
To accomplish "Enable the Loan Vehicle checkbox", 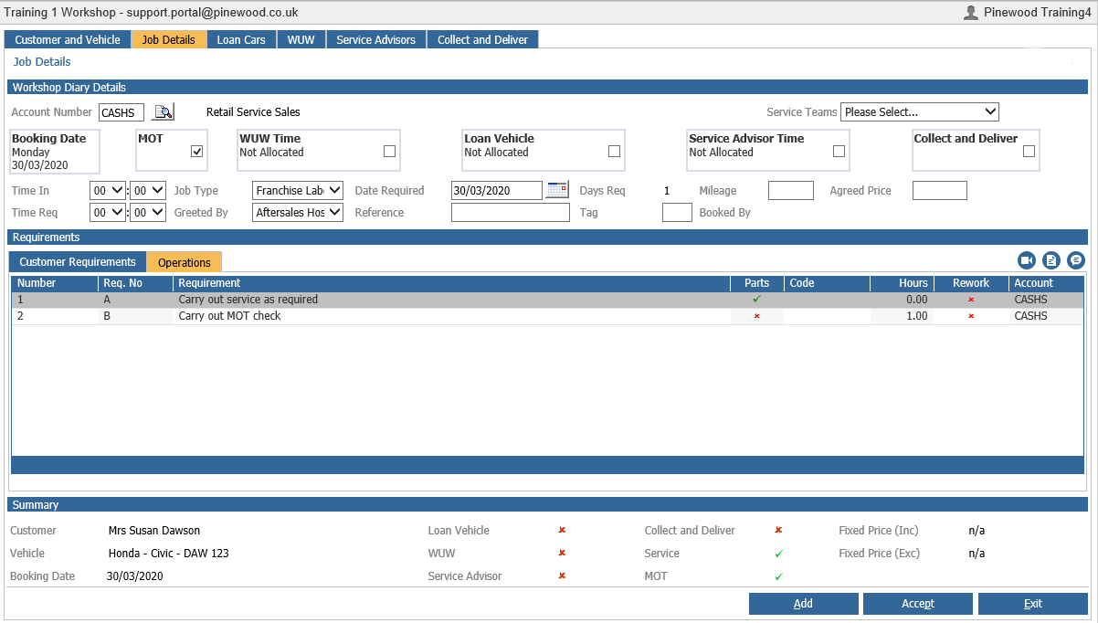I will pyautogui.click(x=614, y=152).
